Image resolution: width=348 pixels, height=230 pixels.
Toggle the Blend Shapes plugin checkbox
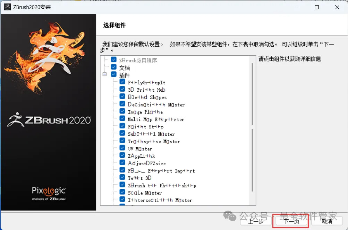[122, 96]
